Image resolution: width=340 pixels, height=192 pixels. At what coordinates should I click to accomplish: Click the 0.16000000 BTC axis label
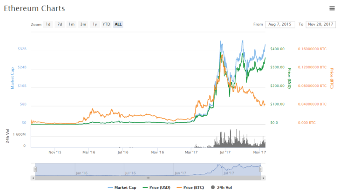[x=312, y=49]
